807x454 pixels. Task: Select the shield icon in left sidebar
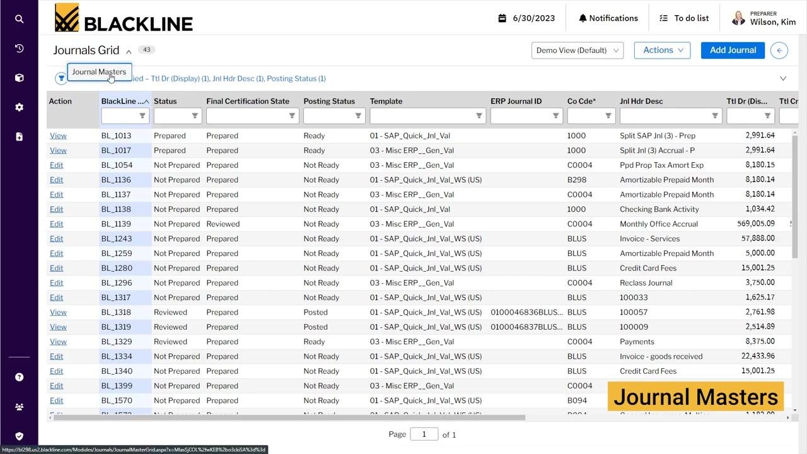[x=19, y=436]
